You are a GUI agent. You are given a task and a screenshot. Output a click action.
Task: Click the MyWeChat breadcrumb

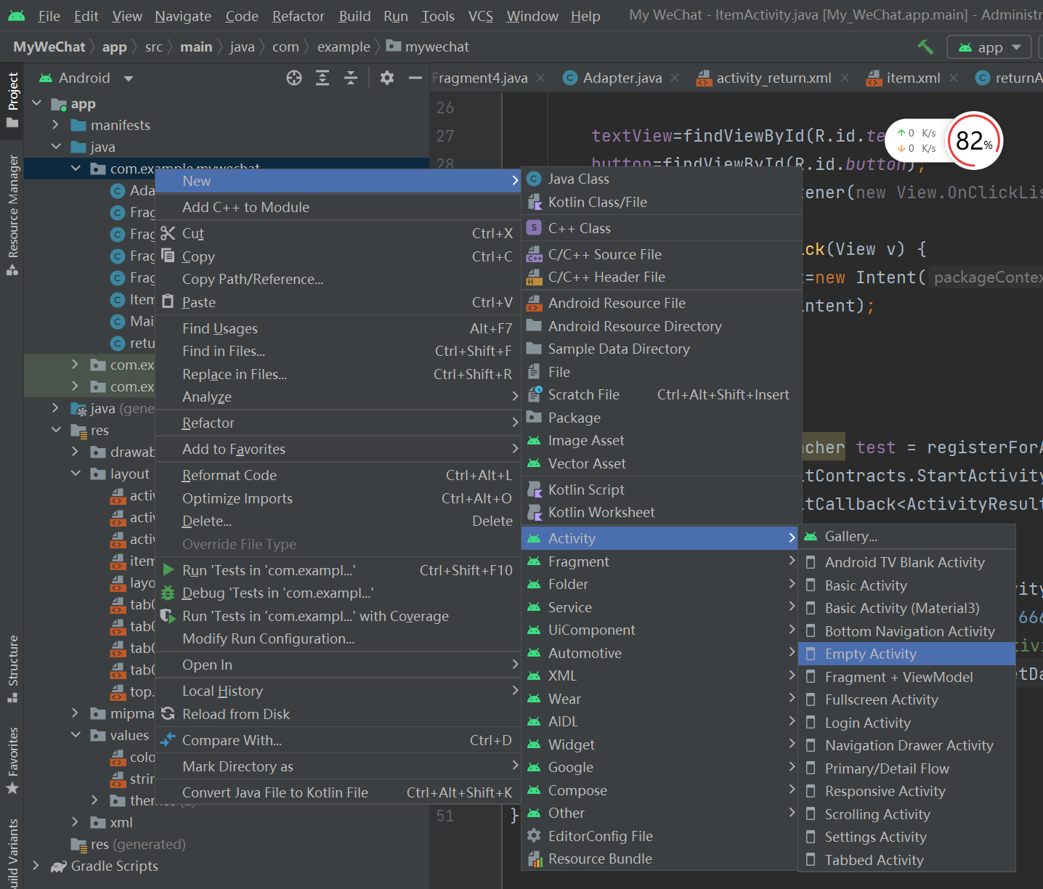pos(49,47)
